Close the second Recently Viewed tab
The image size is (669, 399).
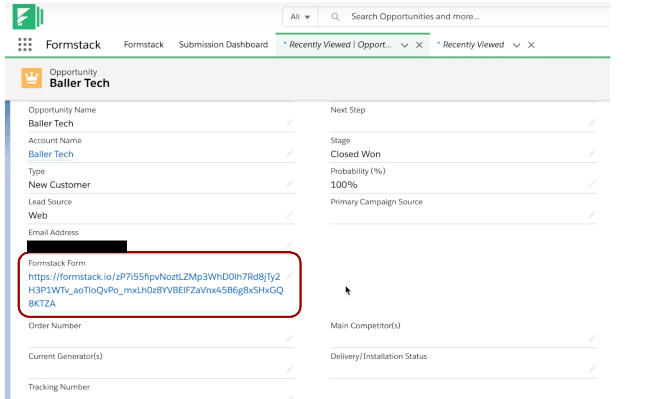coord(531,45)
